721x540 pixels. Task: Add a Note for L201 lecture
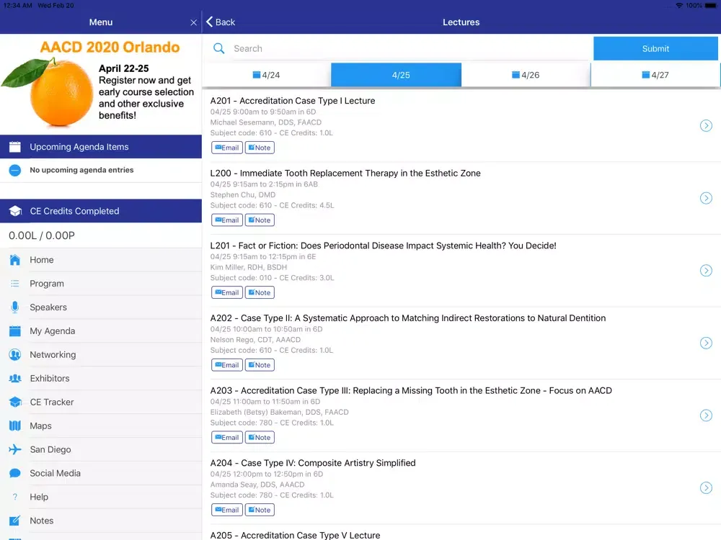click(260, 292)
